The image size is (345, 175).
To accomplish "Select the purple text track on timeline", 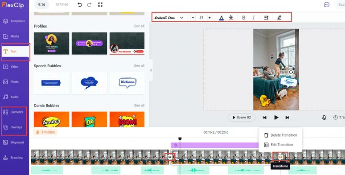I will coord(215,145).
